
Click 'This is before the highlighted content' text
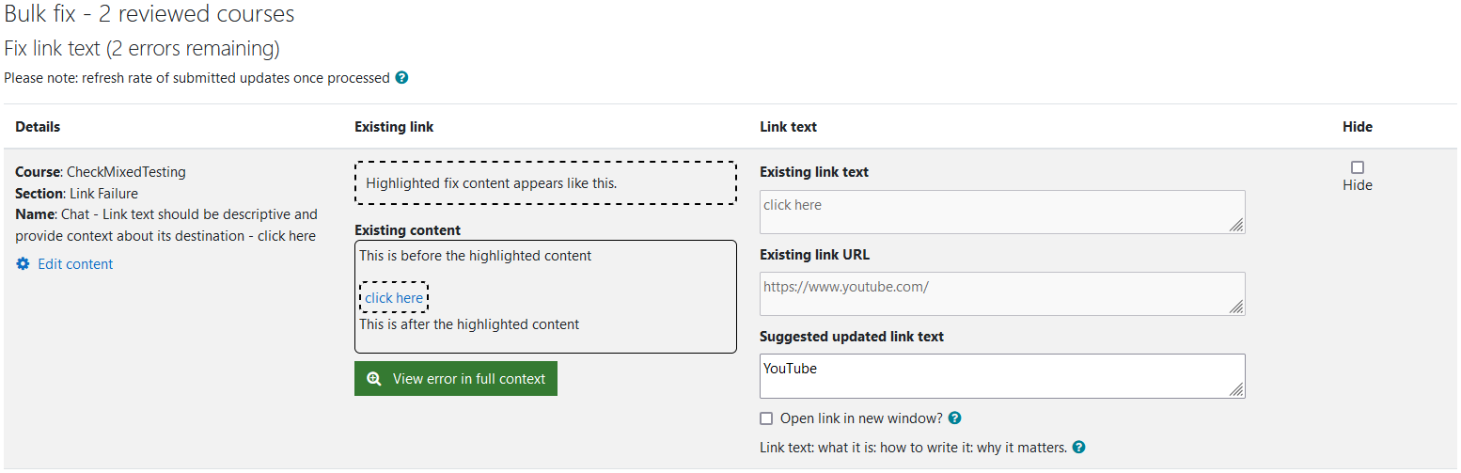(476, 256)
